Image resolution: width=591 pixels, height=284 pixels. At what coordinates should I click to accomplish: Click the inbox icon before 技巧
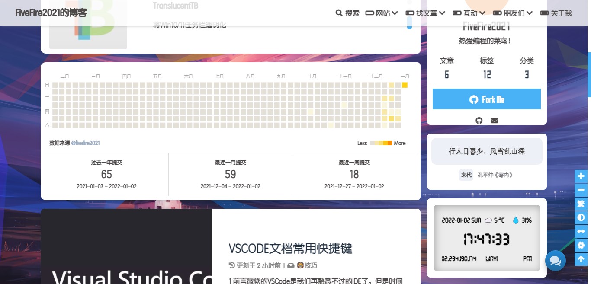coord(291,265)
